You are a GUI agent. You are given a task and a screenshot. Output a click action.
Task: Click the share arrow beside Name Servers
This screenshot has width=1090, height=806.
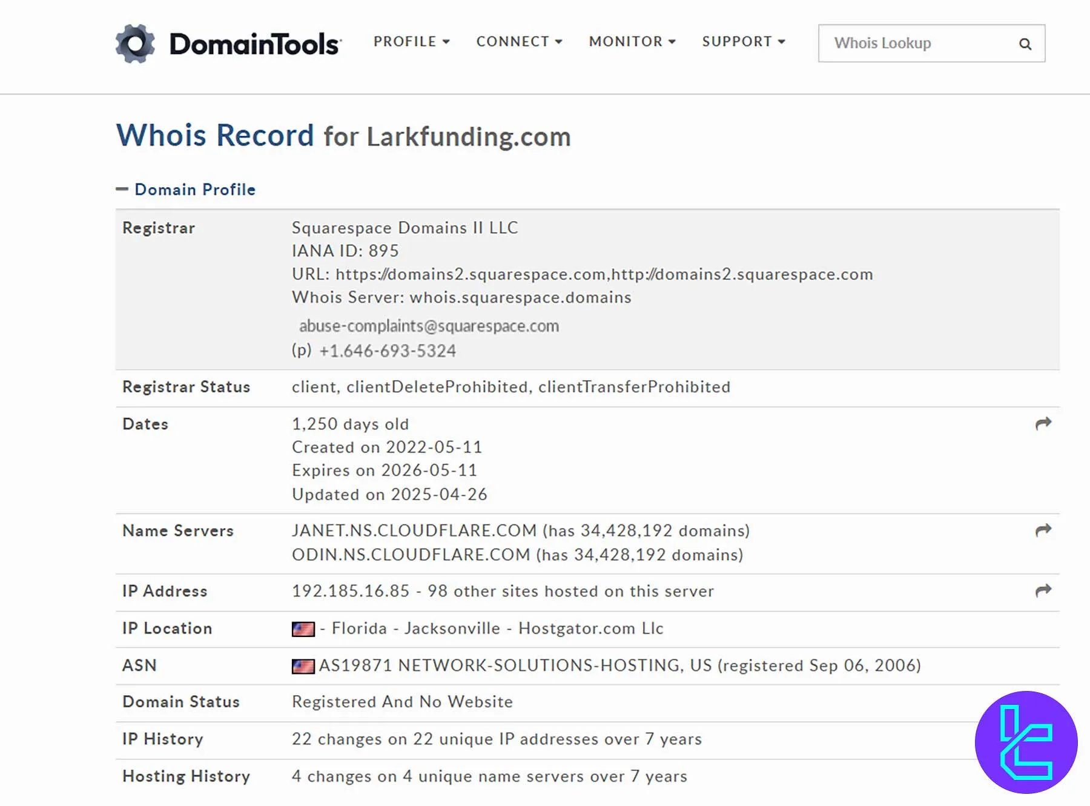1043,528
